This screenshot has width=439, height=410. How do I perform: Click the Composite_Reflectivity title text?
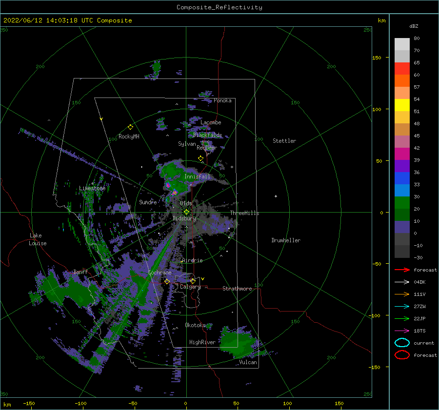pos(219,7)
